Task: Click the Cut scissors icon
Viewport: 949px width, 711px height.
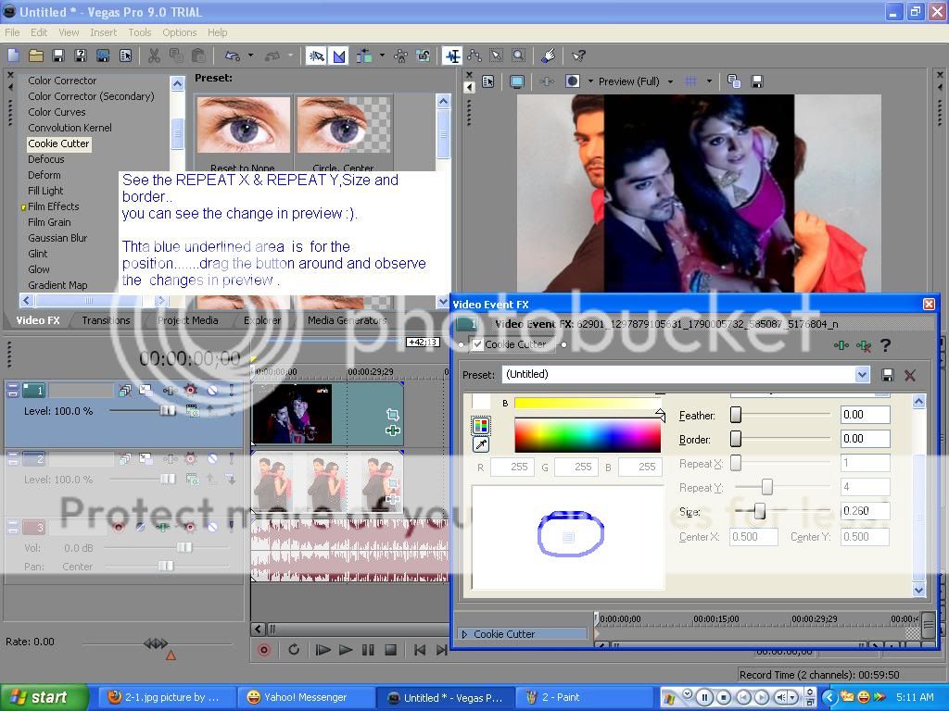Action: click(x=155, y=56)
